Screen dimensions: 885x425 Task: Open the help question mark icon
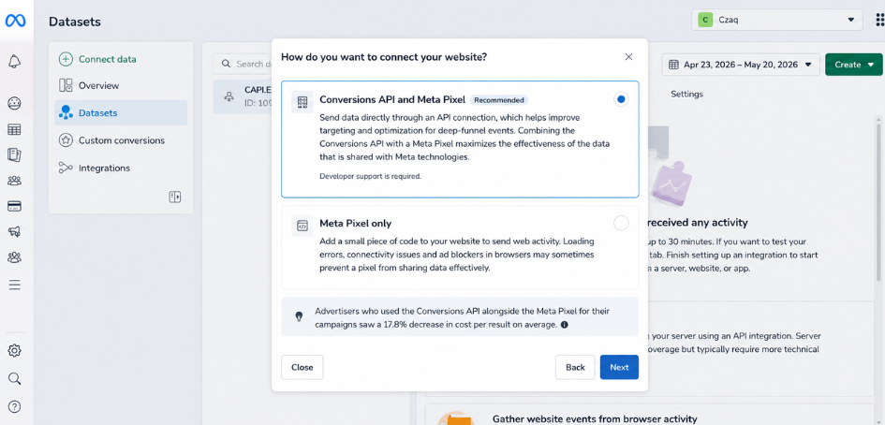pos(15,406)
